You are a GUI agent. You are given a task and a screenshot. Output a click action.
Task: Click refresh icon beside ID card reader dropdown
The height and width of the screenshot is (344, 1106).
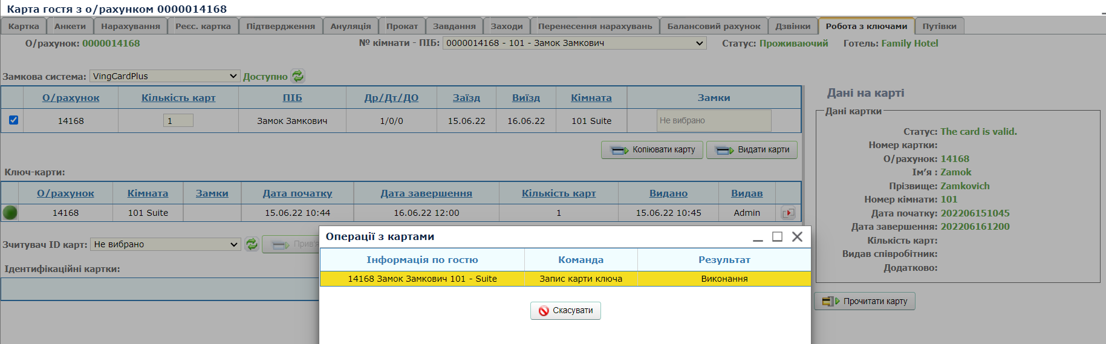point(252,244)
